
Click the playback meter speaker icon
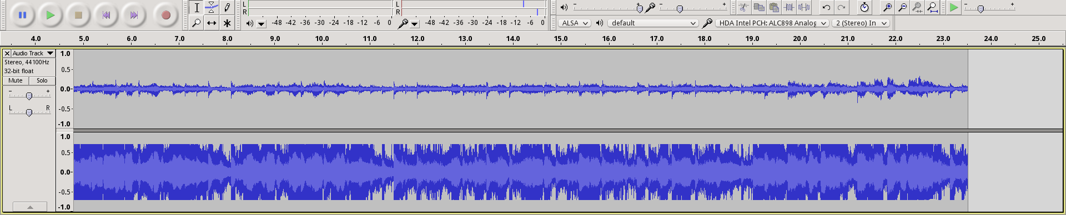pos(249,23)
